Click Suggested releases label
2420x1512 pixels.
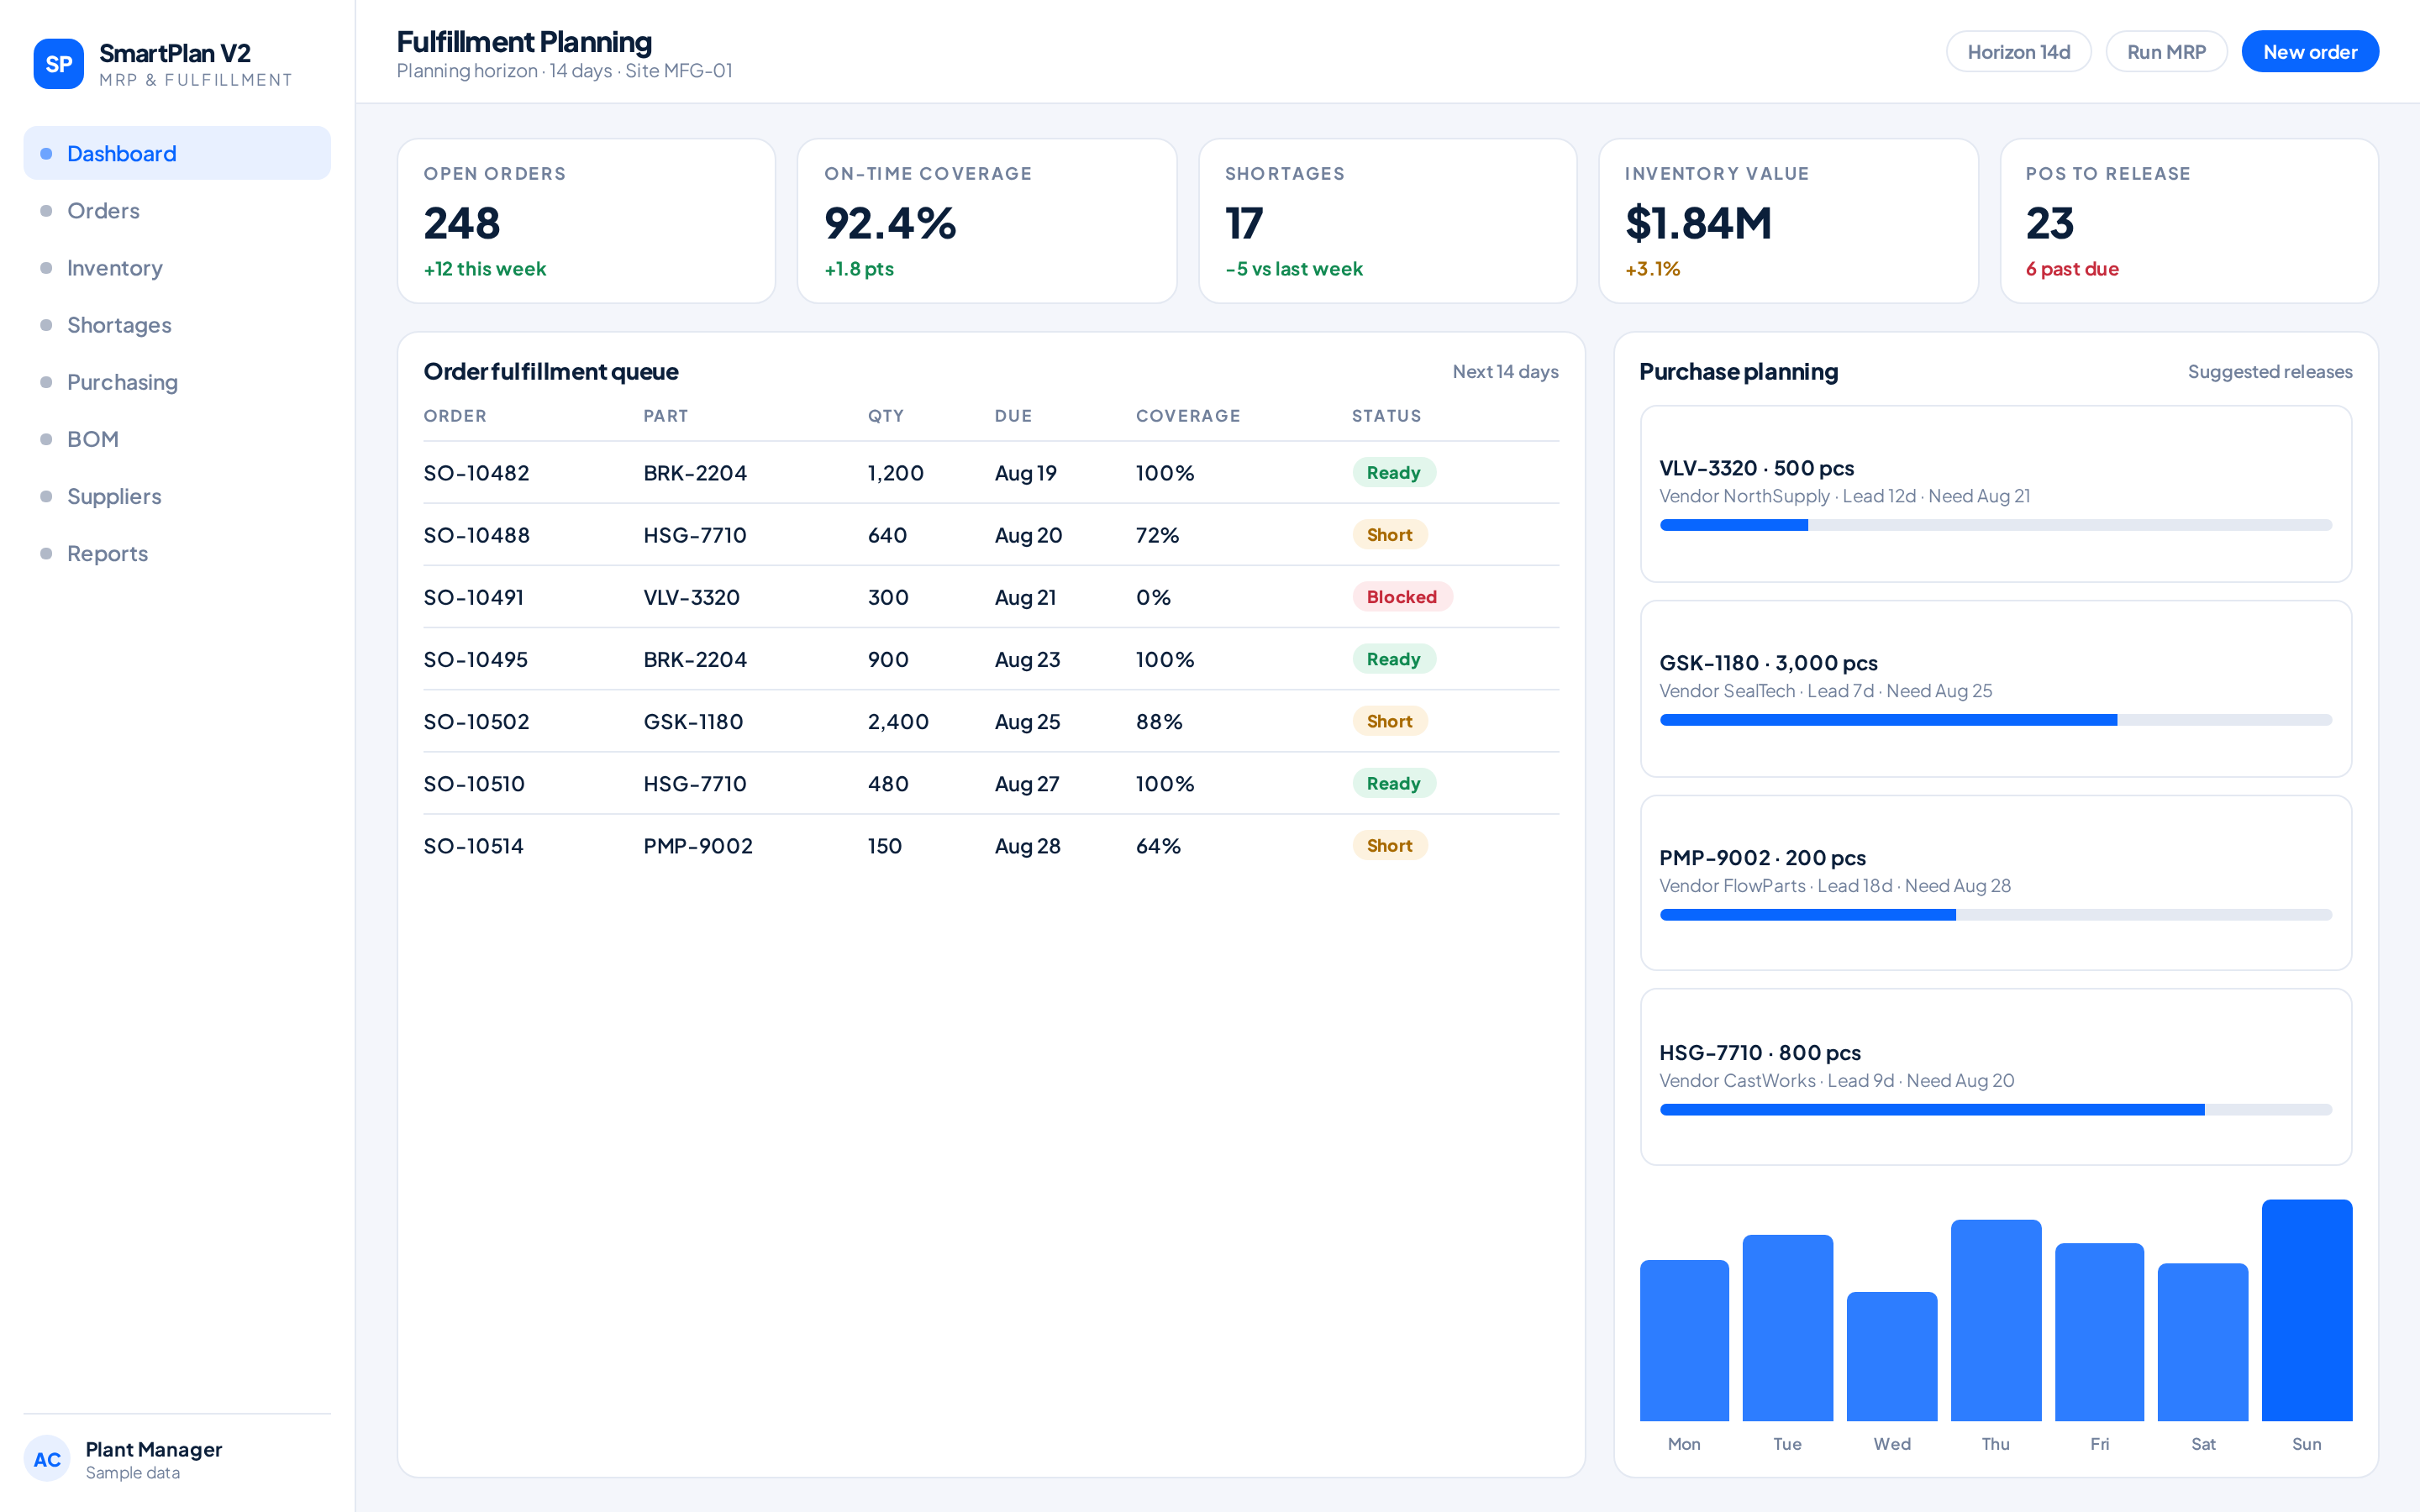[2269, 371]
